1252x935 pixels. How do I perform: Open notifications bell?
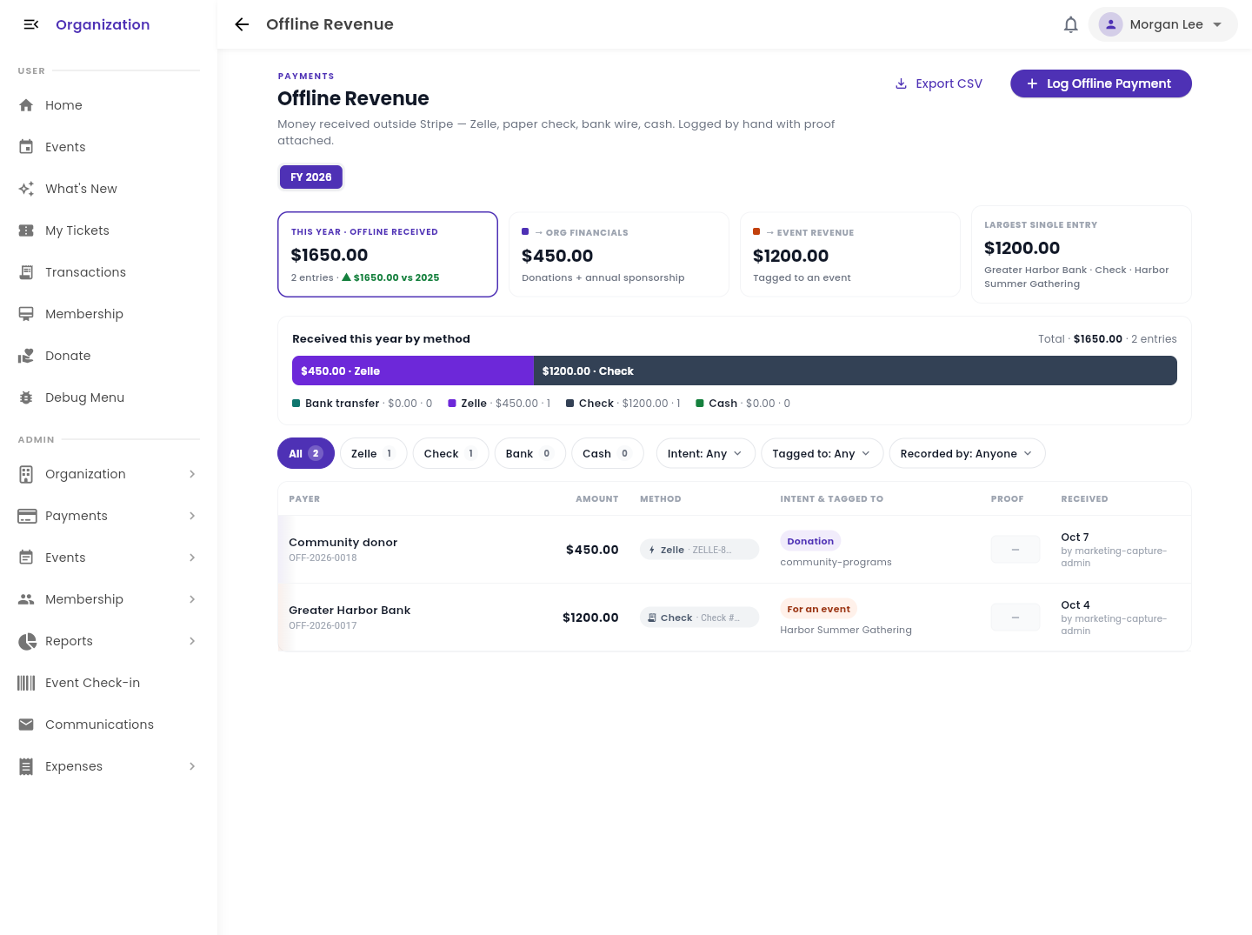pyautogui.click(x=1071, y=24)
